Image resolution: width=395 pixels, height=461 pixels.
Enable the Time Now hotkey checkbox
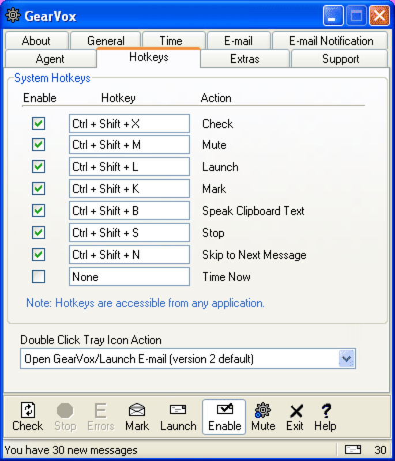pos(39,277)
